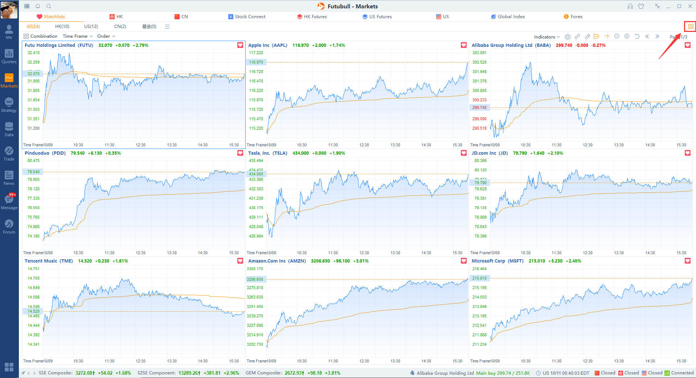Viewport: 696px width, 378px height.
Task: Toggle the sidebar list panel icon
Action: click(27, 6)
